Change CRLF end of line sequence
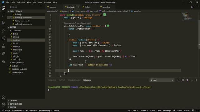The width and height of the screenshot is (200, 112). pyautogui.click(x=159, y=110)
